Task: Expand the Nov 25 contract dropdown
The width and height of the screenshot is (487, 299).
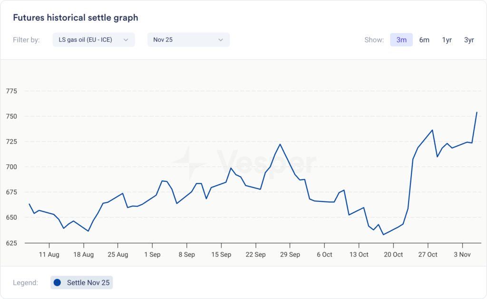Action: [x=188, y=40]
